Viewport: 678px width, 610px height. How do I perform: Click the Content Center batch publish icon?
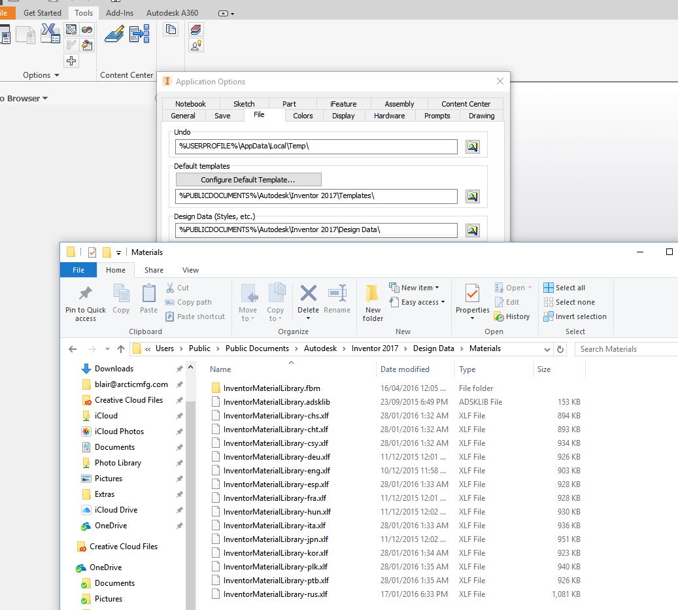(140, 34)
